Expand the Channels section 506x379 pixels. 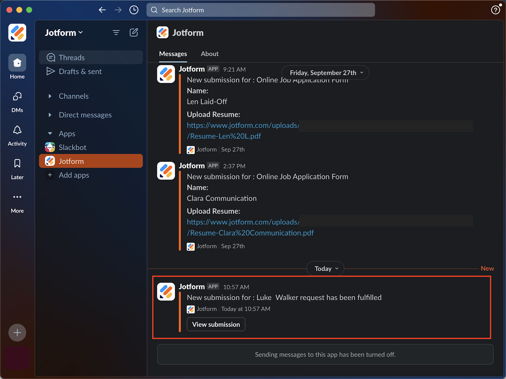[x=50, y=96]
